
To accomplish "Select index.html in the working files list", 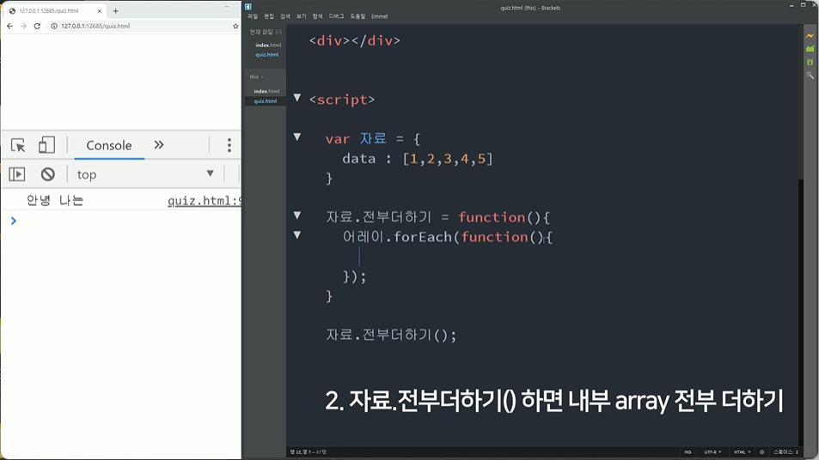I will (x=268, y=45).
